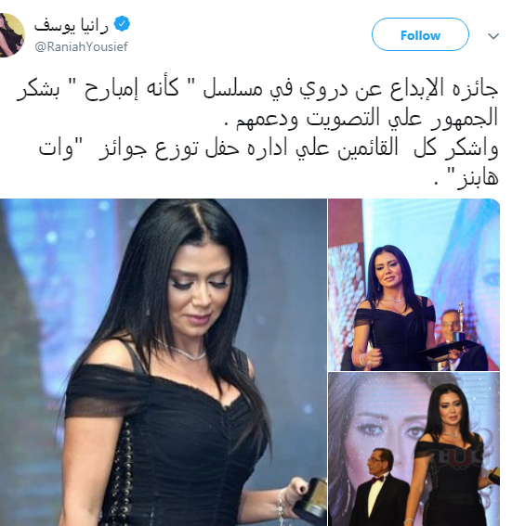
Task: Expand the tweet options chevron
Action: coord(493,36)
